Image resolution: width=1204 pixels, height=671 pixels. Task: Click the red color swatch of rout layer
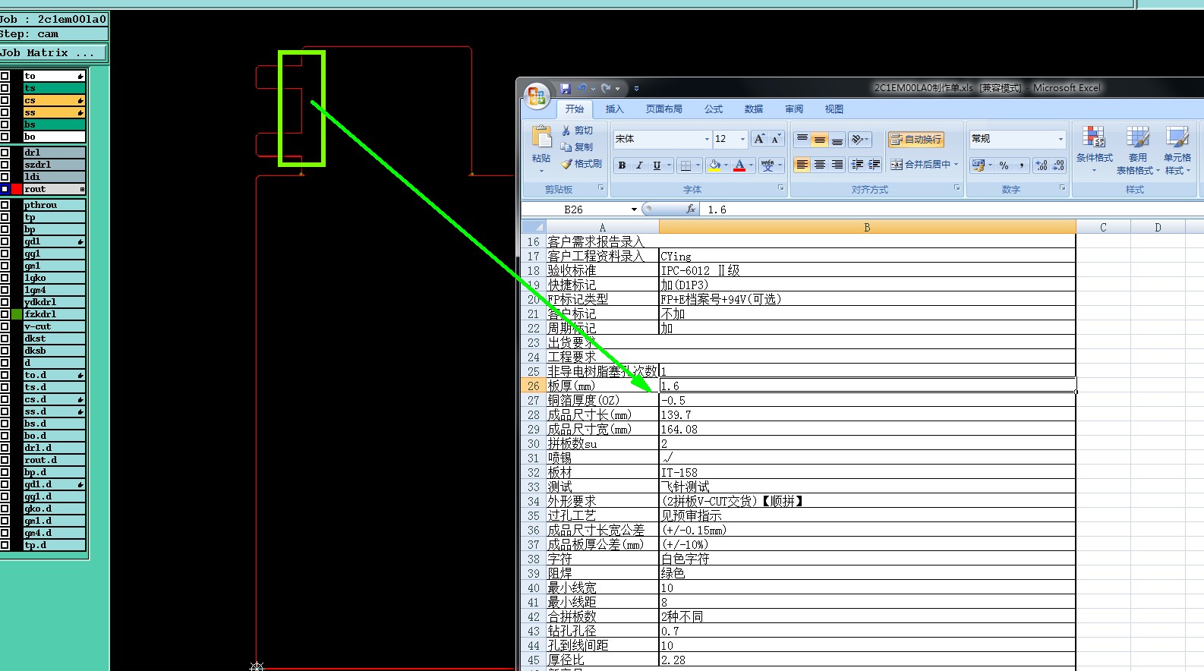(x=17, y=189)
